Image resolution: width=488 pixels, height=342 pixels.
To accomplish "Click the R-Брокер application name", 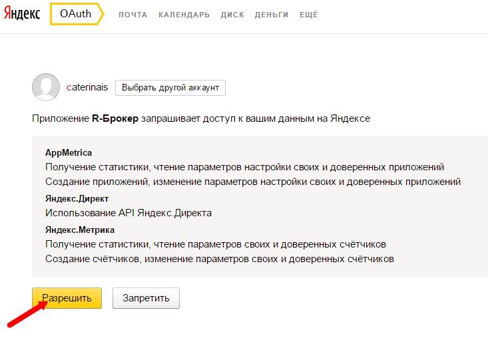I will tap(115, 118).
